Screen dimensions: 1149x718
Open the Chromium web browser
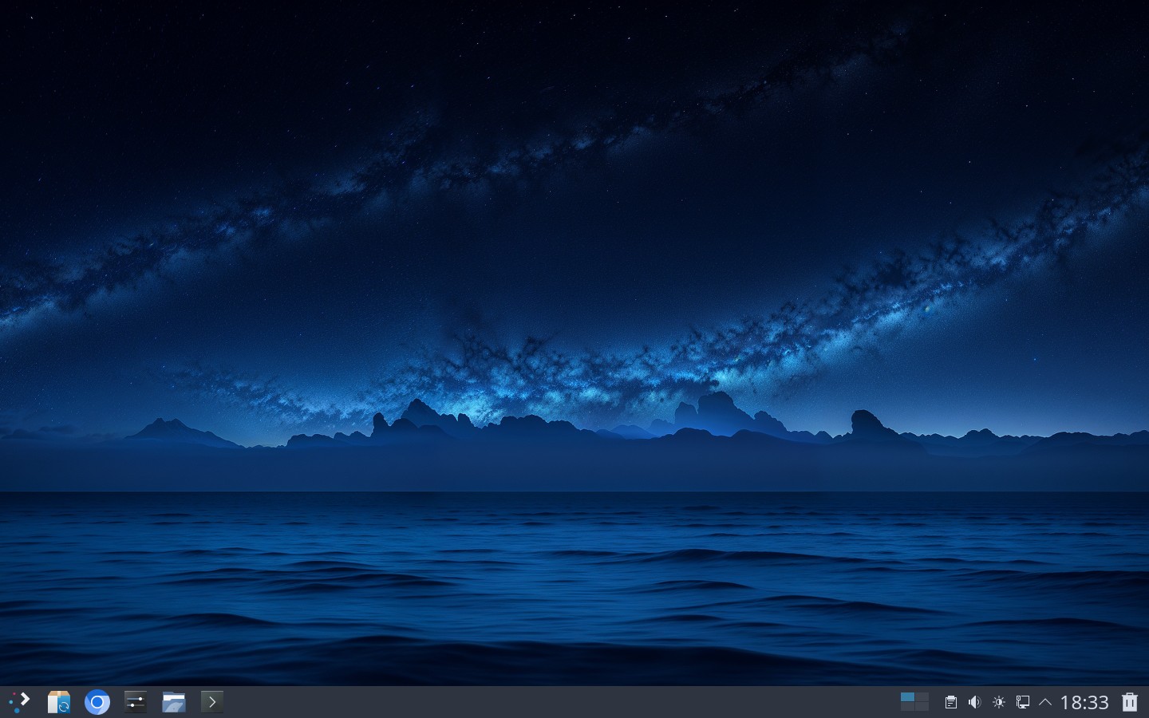(97, 702)
